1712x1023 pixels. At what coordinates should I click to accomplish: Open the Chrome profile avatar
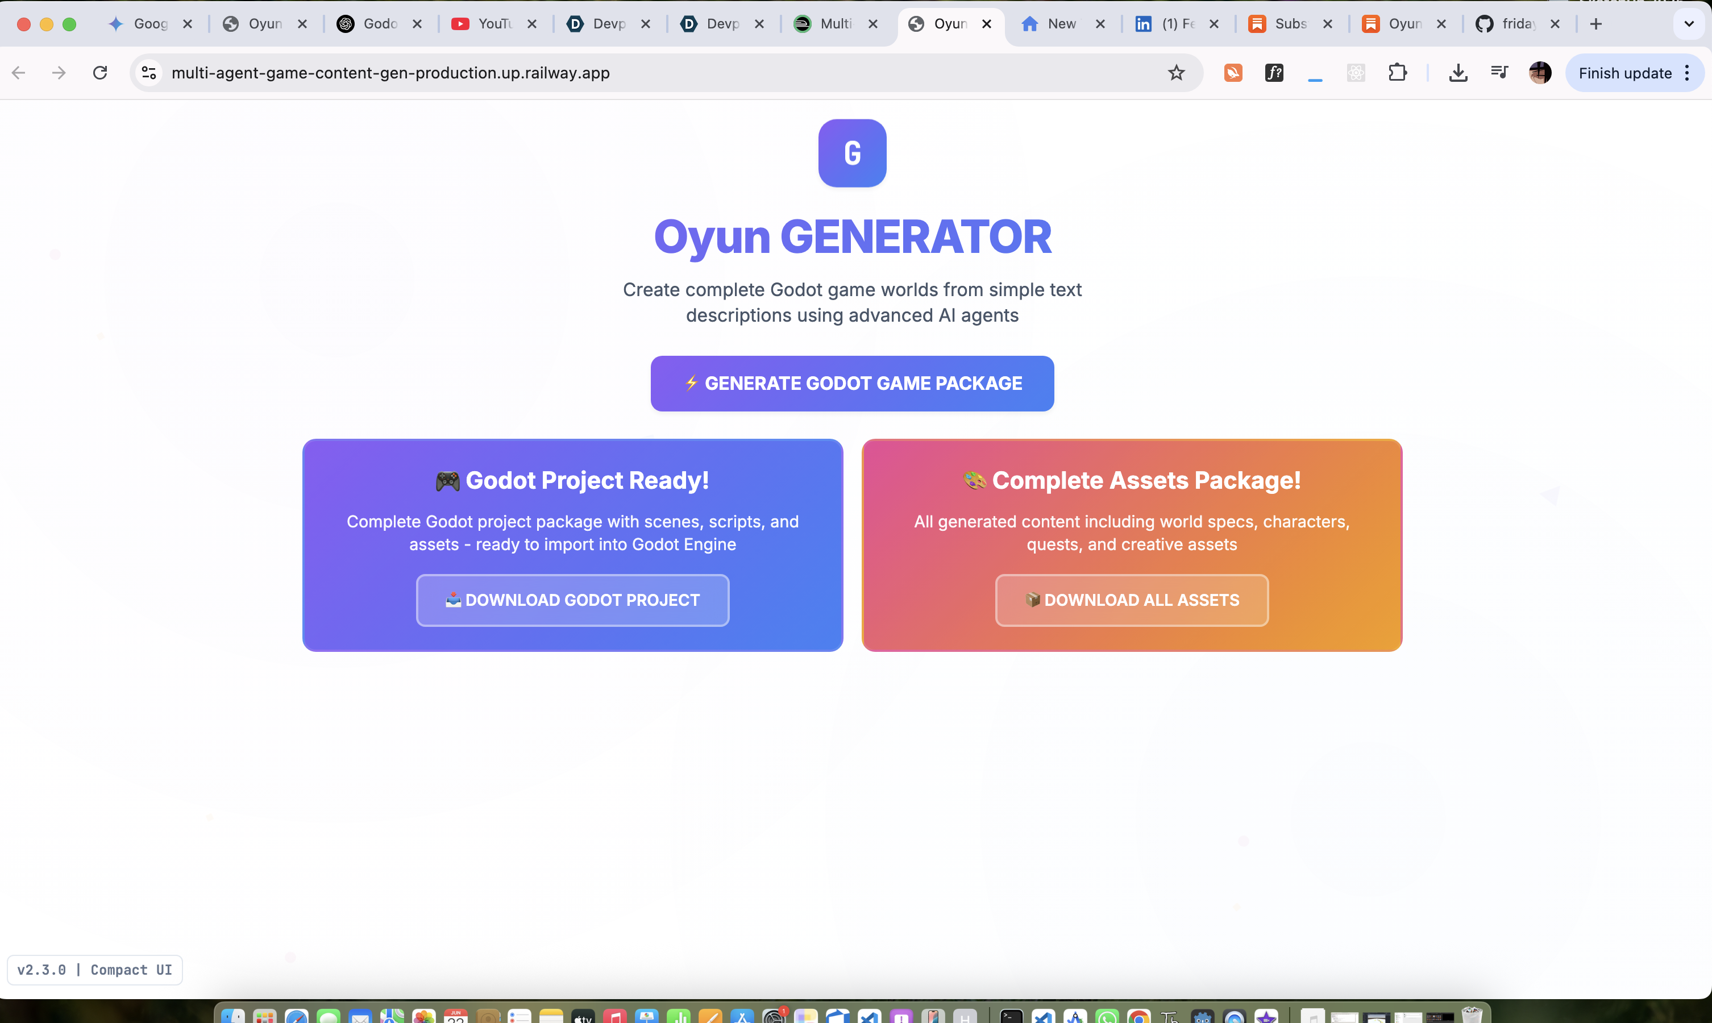click(1540, 72)
